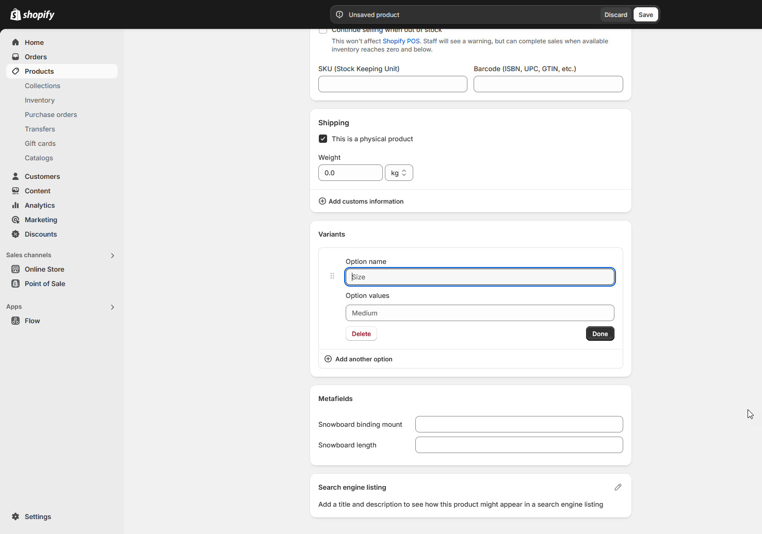The image size is (762, 534).
Task: Click the SKU input field
Action: point(393,84)
